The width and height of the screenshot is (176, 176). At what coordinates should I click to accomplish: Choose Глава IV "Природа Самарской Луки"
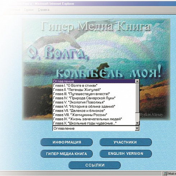click(94, 98)
